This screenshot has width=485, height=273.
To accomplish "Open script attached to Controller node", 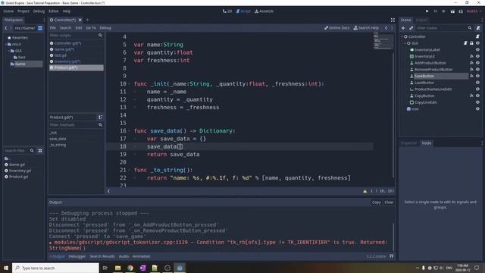I will coord(477,36).
